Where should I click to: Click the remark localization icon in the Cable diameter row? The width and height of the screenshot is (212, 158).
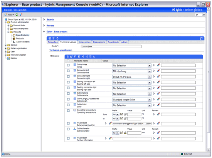click(x=158, y=133)
